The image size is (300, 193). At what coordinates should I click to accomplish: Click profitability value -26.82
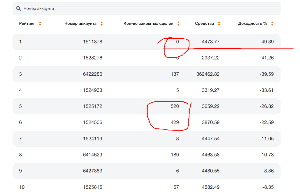(267, 106)
